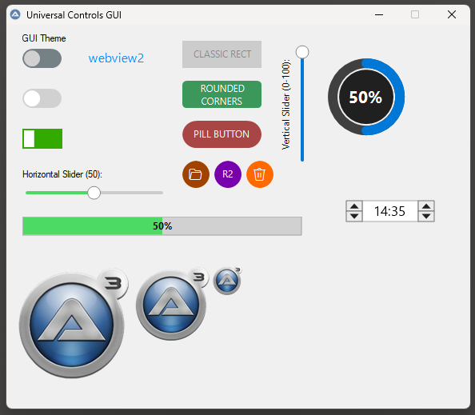Click the brown folder open icon button
Viewport: 475px width, 415px height.
point(196,174)
